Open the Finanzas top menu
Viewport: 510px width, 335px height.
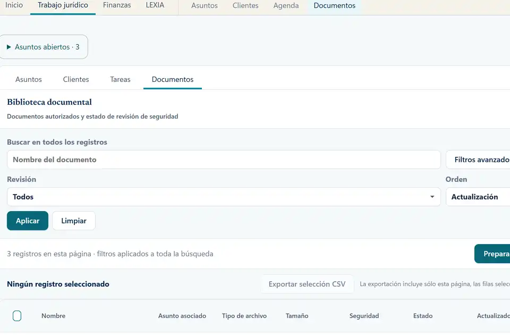pos(117,5)
